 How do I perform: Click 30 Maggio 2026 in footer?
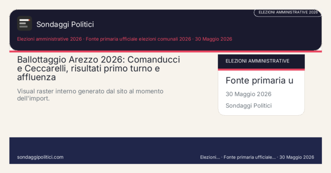point(297,157)
